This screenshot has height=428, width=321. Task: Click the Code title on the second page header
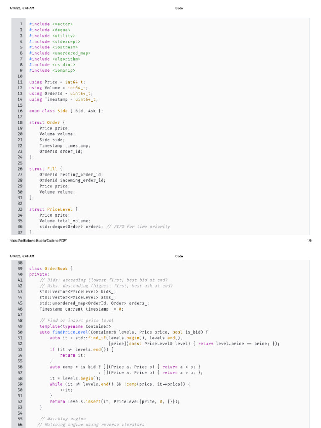click(179, 256)
